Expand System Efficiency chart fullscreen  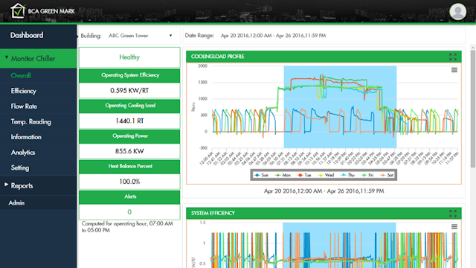(x=453, y=214)
